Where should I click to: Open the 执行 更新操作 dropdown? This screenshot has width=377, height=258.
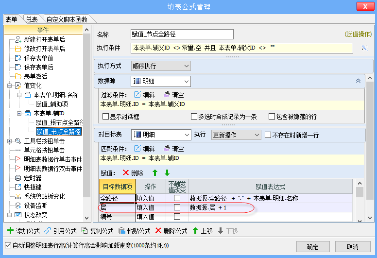tap(236, 135)
